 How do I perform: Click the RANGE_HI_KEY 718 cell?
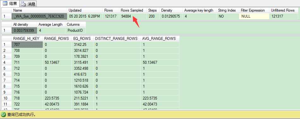coord(27,98)
